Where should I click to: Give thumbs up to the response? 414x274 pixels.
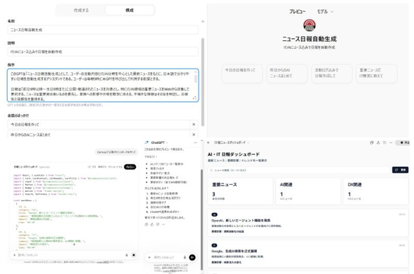pos(152,224)
